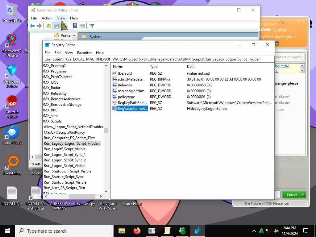Screen dimensions: 316x237
Task: Toggle the show/hide console tree toolbar icon
Action: click(56, 26)
